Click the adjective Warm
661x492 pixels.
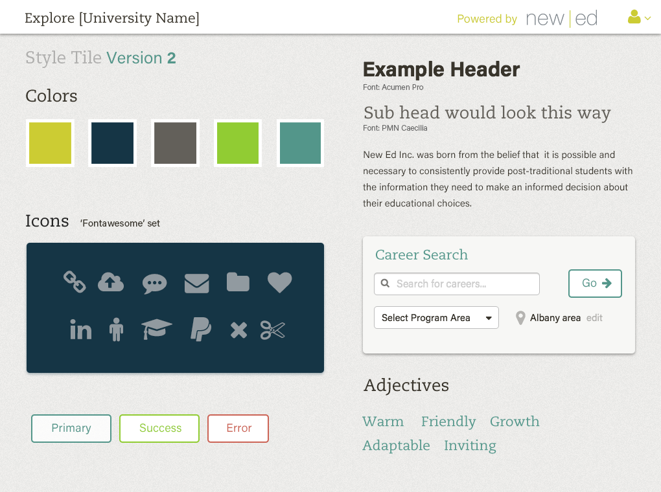tap(383, 421)
